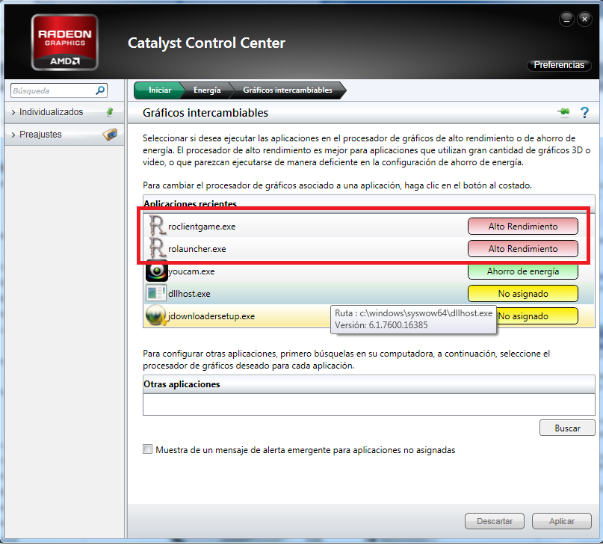The height and width of the screenshot is (545, 603).
Task: Go to the Energía breadcrumb
Action: point(207,90)
